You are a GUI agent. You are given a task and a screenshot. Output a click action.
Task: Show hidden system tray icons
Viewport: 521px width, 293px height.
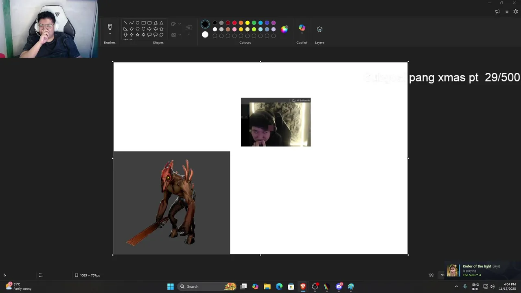click(x=456, y=286)
